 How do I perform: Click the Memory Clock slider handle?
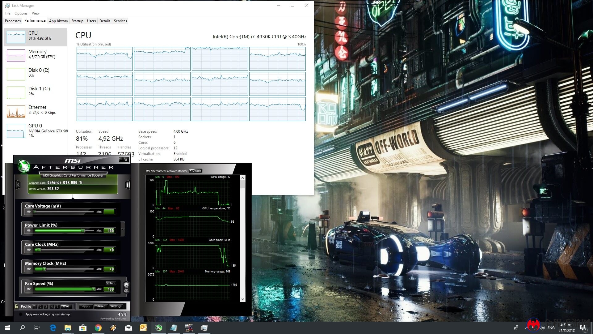pos(44,269)
